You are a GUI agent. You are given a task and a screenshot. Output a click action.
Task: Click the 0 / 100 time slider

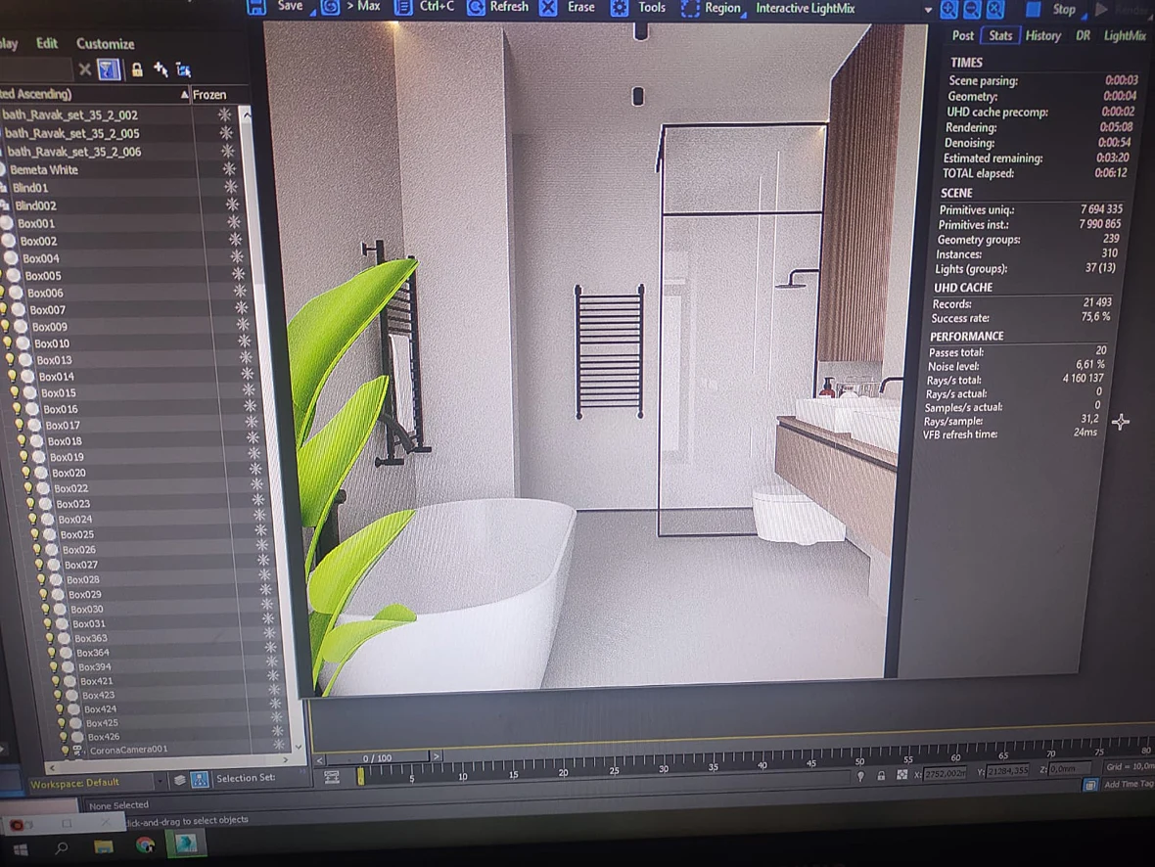[x=377, y=757]
